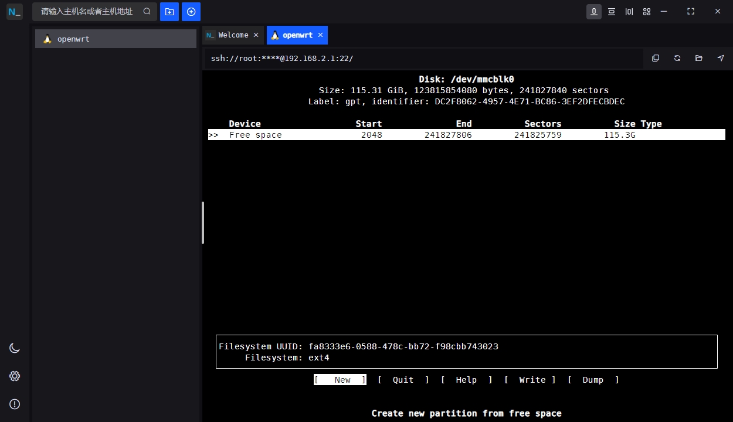Click the info icon at sidebar bottom
Viewport: 733px width, 422px height.
click(15, 404)
